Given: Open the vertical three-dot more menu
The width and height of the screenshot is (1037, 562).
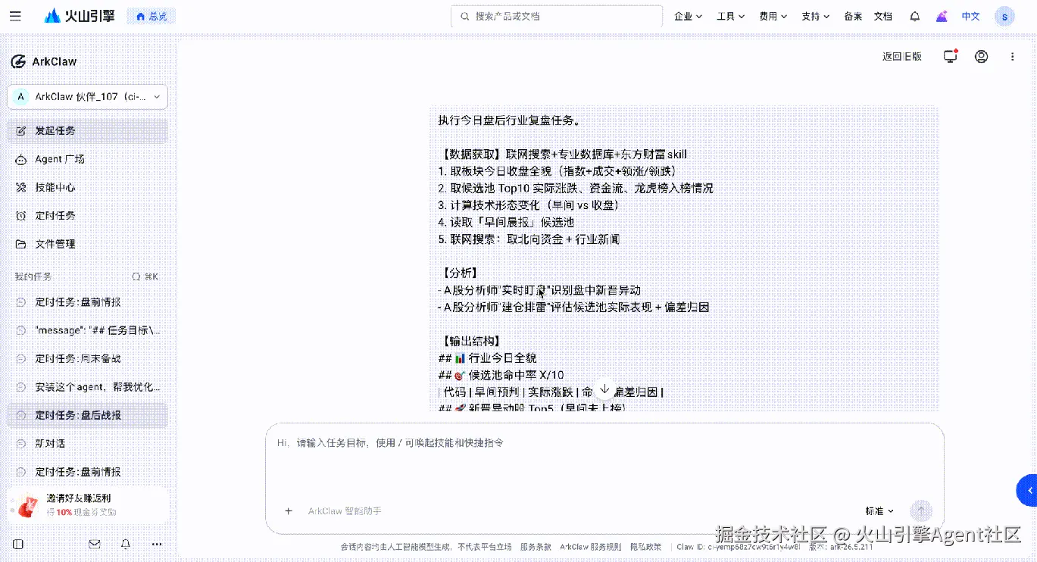Looking at the screenshot, I should tap(1013, 56).
